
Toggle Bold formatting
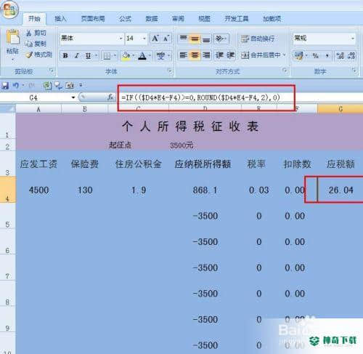click(x=65, y=56)
